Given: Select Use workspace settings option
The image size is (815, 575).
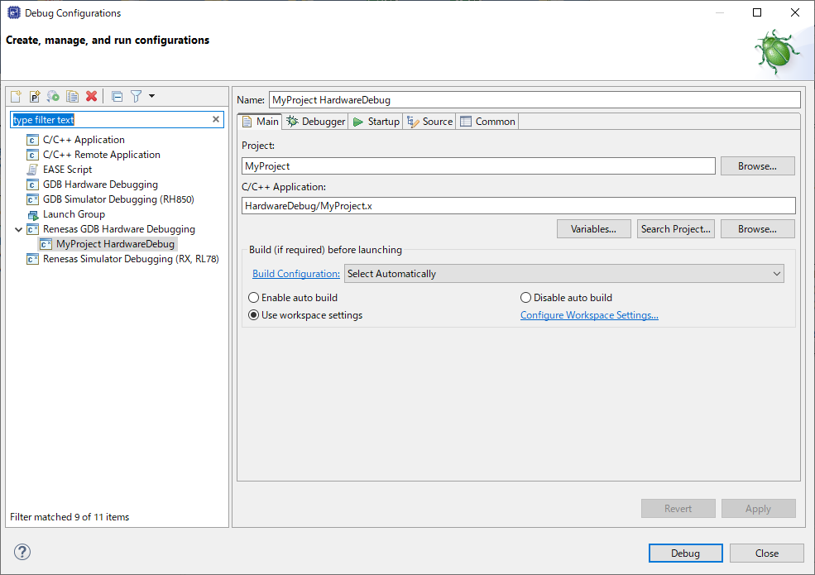Looking at the screenshot, I should point(305,315).
